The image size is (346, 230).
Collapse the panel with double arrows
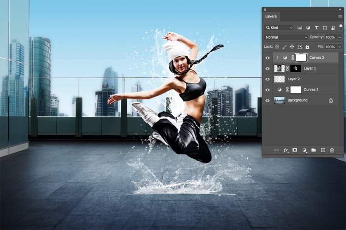coord(340,10)
